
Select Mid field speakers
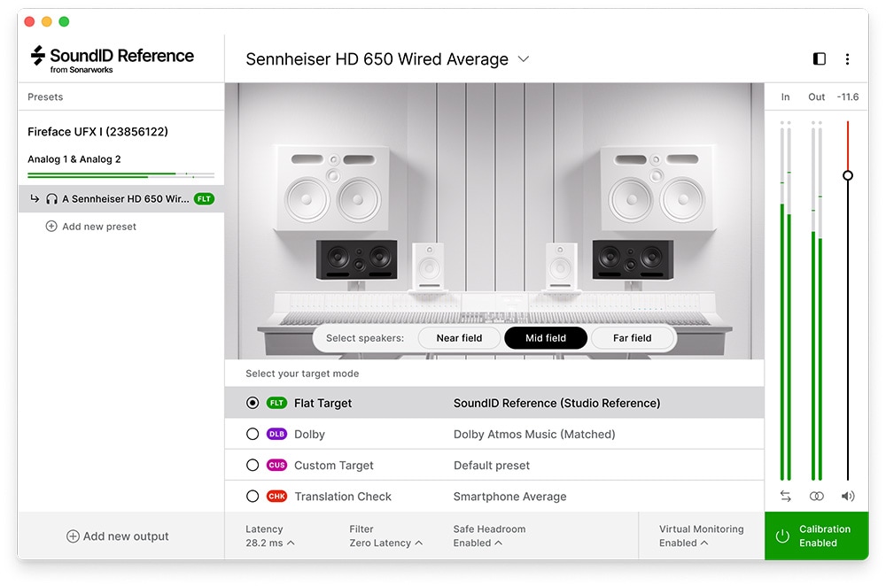[x=546, y=338]
